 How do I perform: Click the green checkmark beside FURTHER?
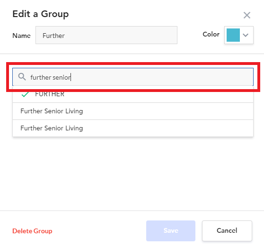pyautogui.click(x=25, y=94)
